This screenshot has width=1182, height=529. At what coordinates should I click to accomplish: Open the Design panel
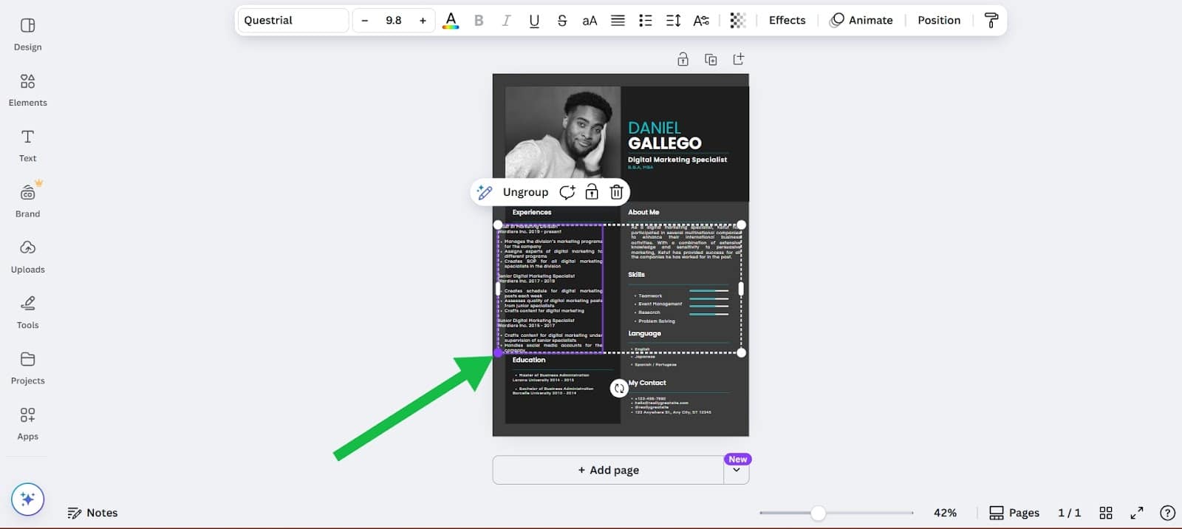pyautogui.click(x=27, y=35)
